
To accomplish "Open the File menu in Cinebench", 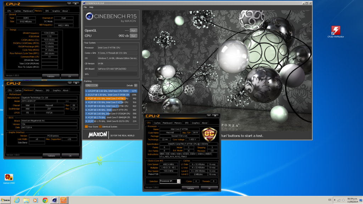I will coord(85,7).
